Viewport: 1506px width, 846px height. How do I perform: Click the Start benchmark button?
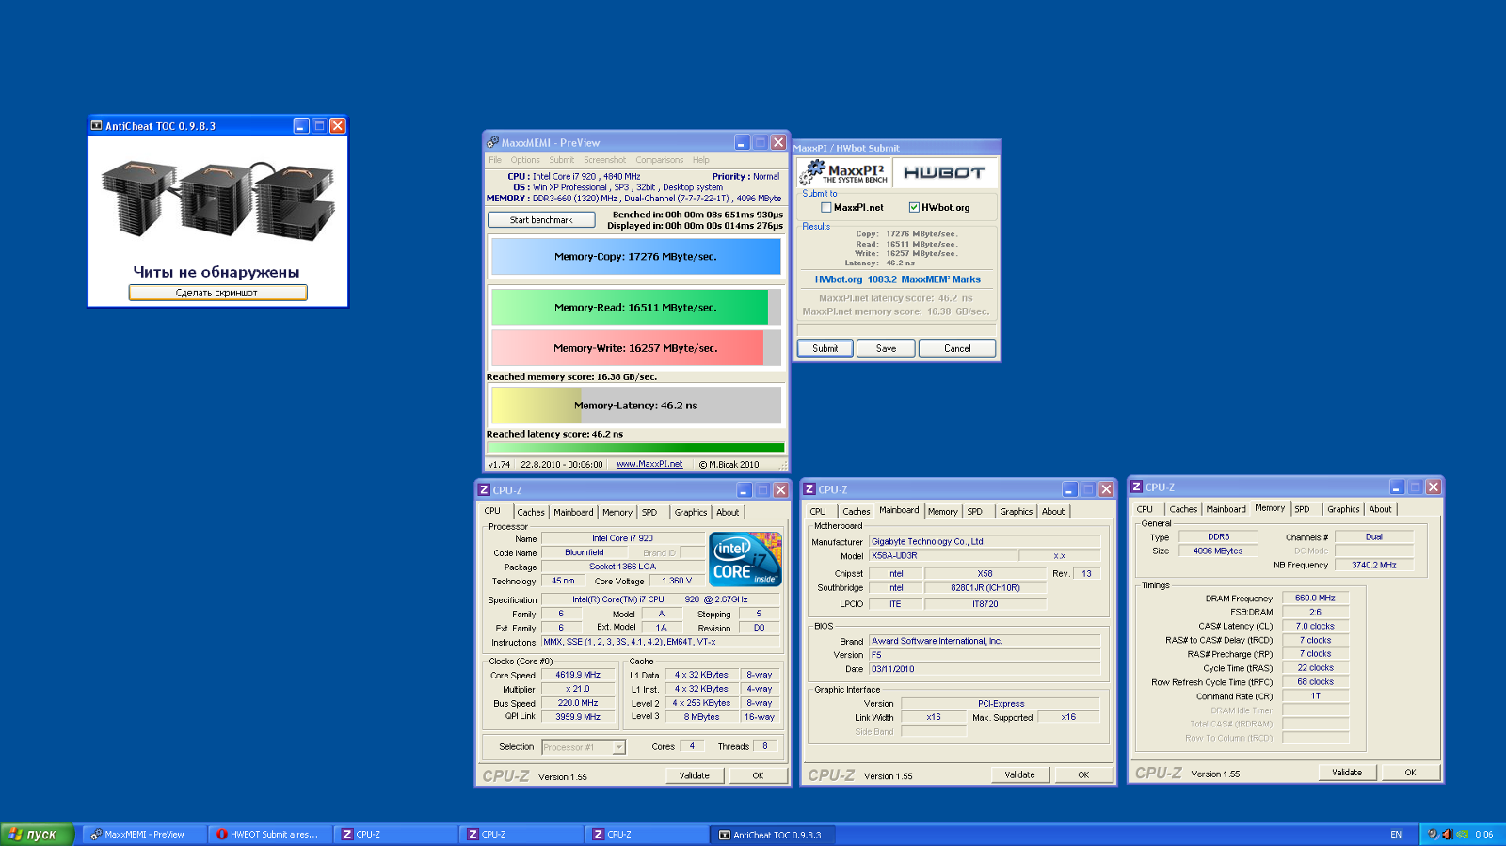(541, 220)
